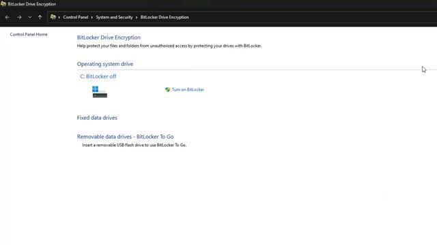Click the Control Panel icon in the address bar
This screenshot has width=437, height=245.
coord(53,17)
